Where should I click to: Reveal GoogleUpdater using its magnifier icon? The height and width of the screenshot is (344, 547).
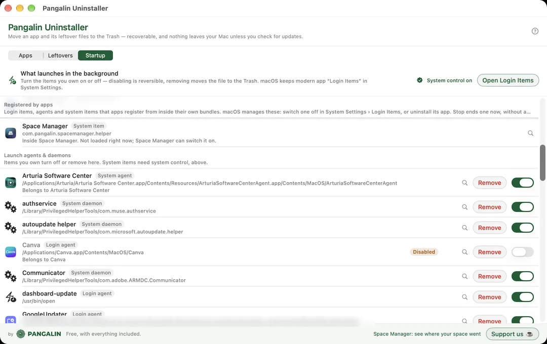464,321
